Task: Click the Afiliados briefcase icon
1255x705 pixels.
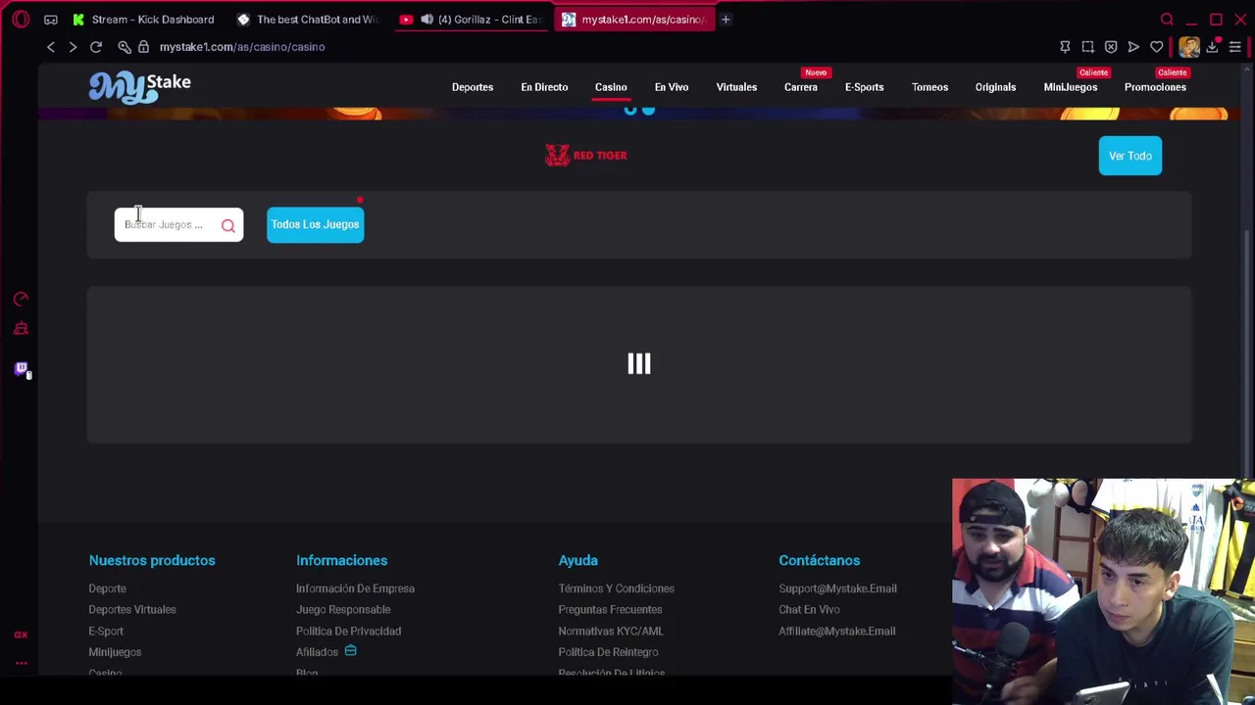Action: (350, 651)
